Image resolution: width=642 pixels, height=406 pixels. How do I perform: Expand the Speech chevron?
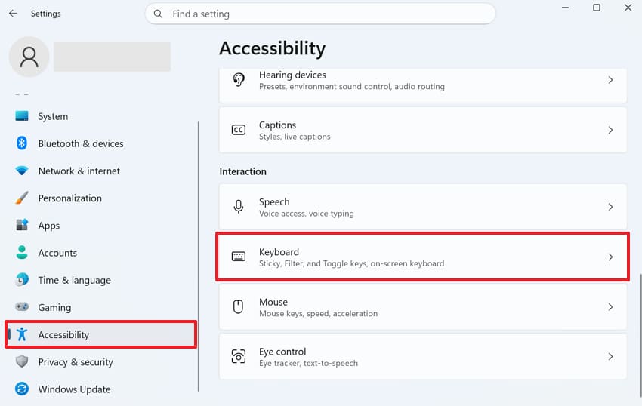pyautogui.click(x=610, y=207)
